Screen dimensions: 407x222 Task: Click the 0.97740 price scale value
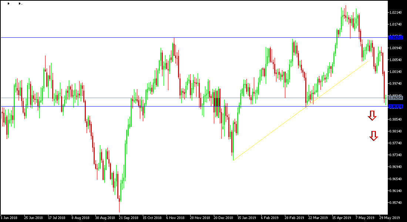pyautogui.click(x=396, y=143)
